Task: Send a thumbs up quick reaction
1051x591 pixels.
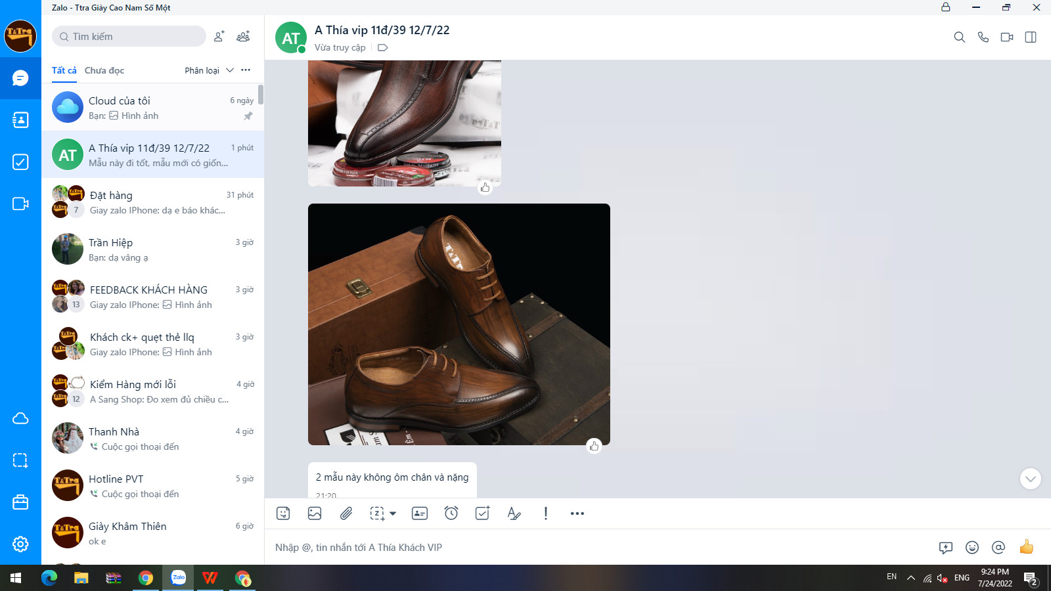Action: point(1026,547)
